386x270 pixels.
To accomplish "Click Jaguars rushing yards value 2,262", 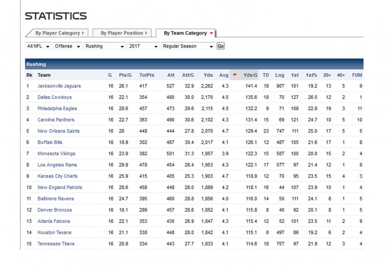I will pos(207,86).
